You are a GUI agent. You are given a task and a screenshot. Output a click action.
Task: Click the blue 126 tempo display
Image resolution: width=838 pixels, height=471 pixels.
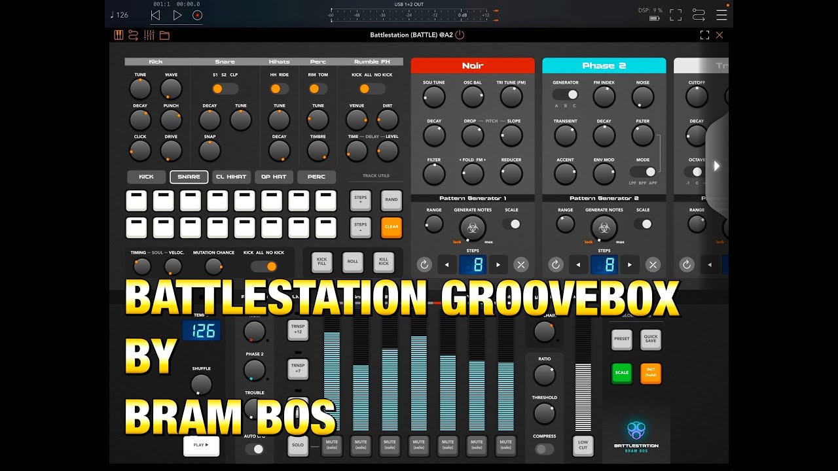(202, 331)
